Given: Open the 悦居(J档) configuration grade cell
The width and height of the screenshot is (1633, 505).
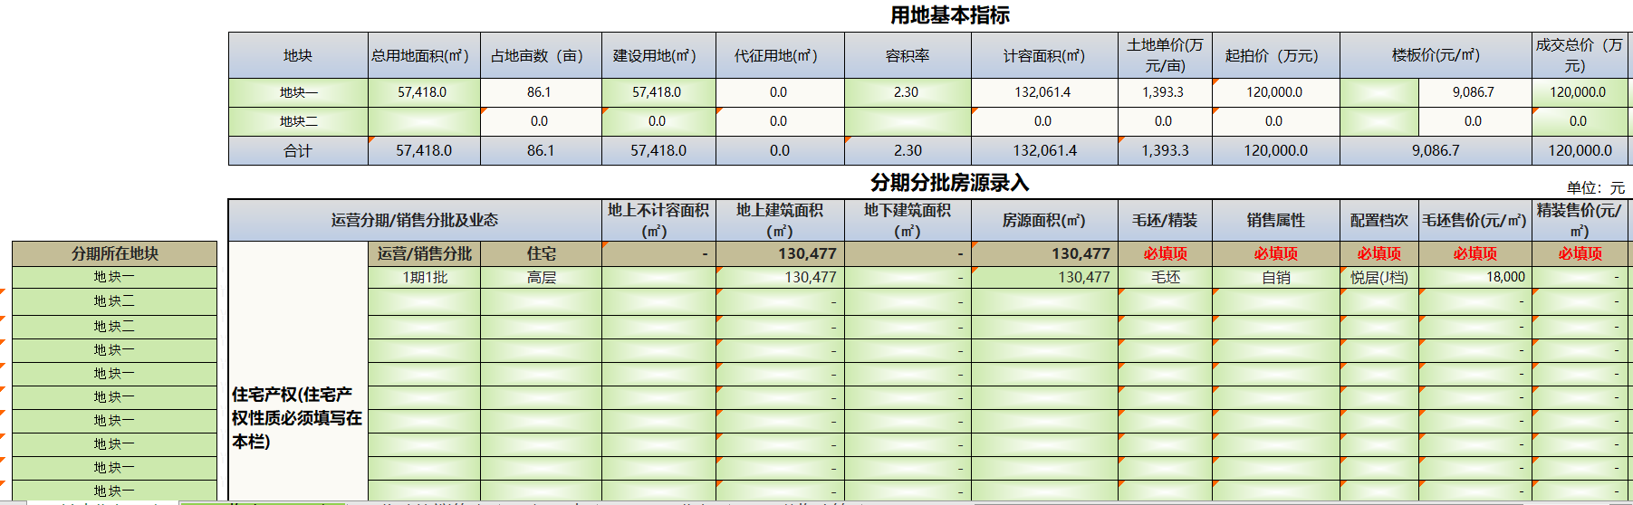Looking at the screenshot, I should tap(1378, 278).
